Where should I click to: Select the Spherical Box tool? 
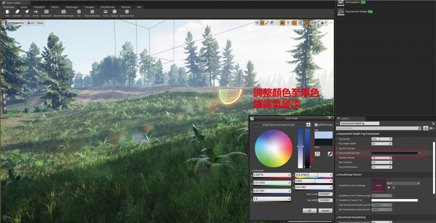(x=127, y=13)
